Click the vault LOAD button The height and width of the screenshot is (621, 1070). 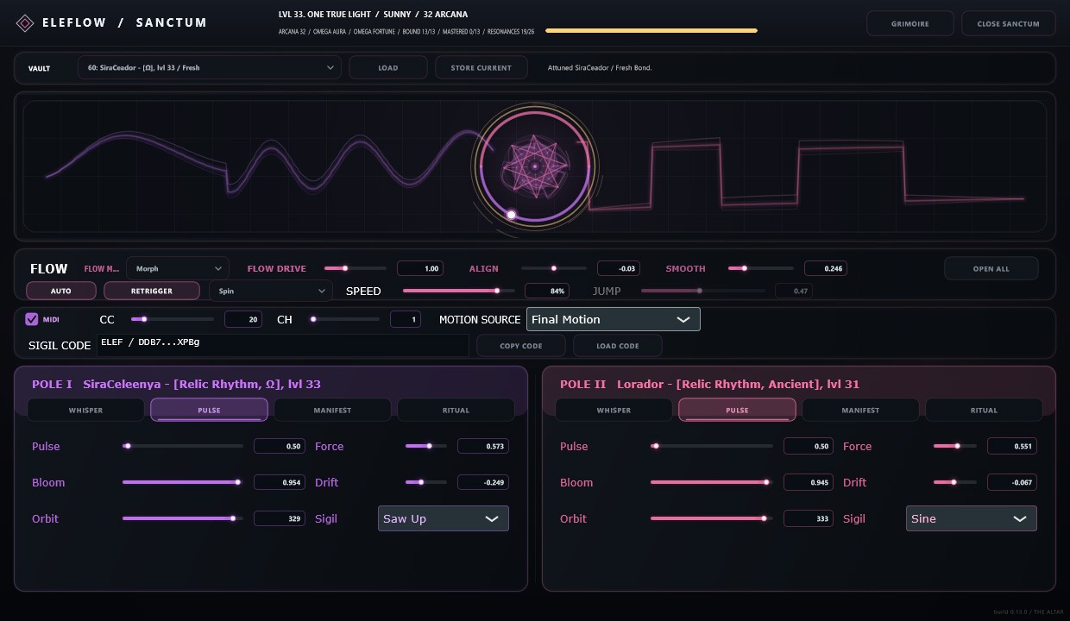pos(388,67)
